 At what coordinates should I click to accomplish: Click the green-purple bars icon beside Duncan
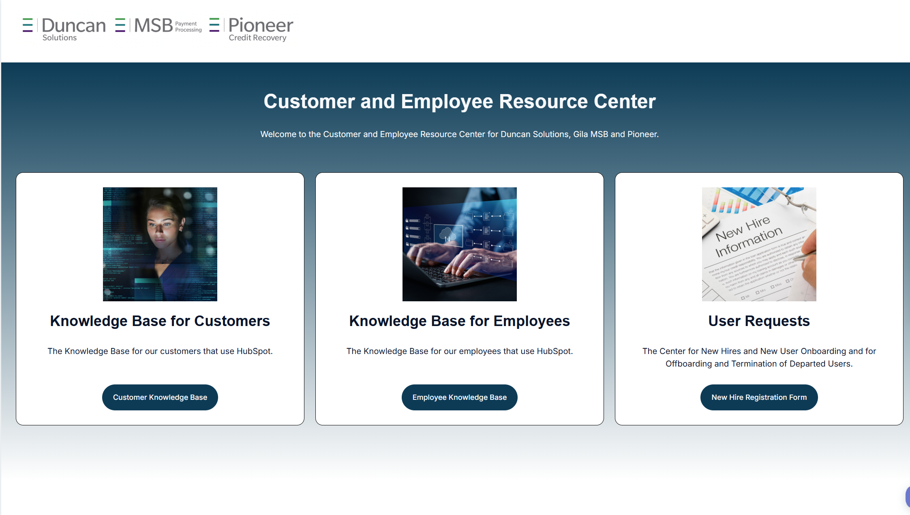pyautogui.click(x=28, y=25)
